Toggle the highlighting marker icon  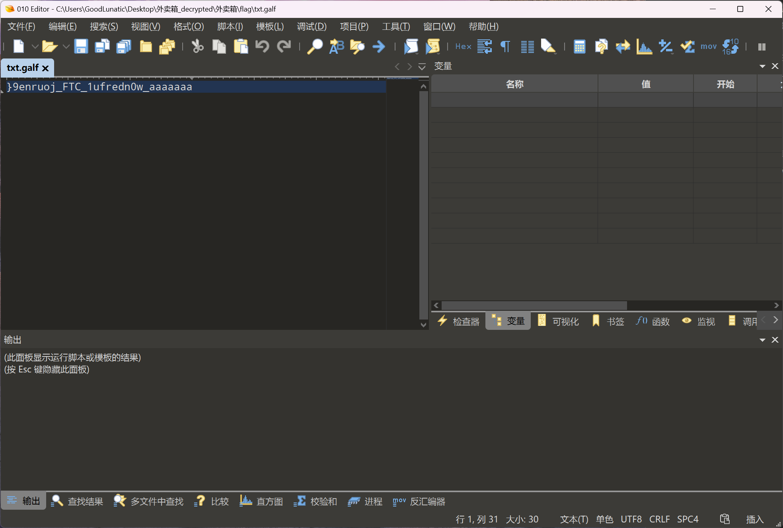click(548, 47)
